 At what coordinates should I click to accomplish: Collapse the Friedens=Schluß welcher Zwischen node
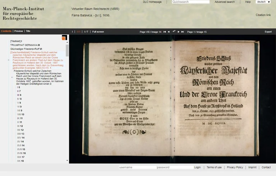pos(12,77)
